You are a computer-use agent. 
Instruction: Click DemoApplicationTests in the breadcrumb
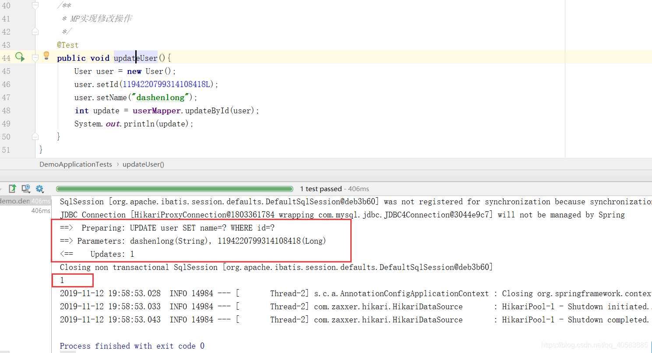point(76,164)
